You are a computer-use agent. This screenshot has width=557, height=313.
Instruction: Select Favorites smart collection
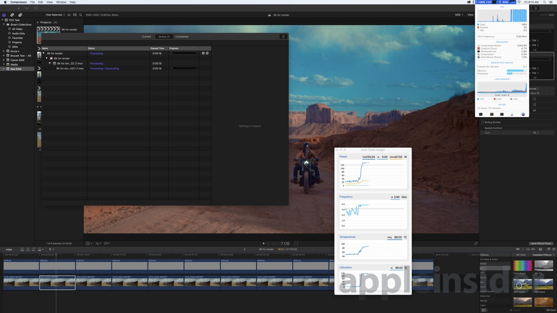(17, 38)
